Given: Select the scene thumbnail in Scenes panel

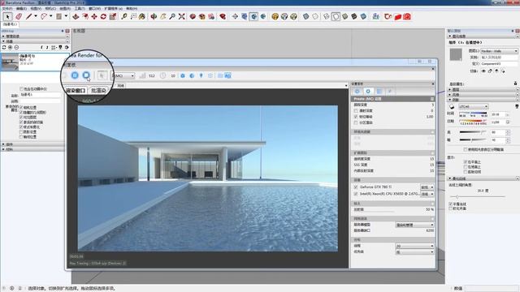Looking at the screenshot, I should 10,62.
